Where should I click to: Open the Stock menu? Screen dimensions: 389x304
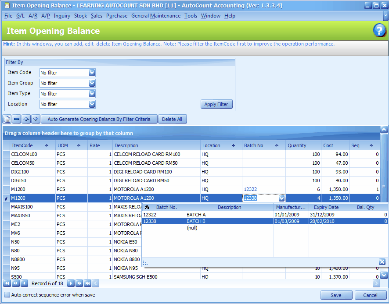tap(81, 16)
